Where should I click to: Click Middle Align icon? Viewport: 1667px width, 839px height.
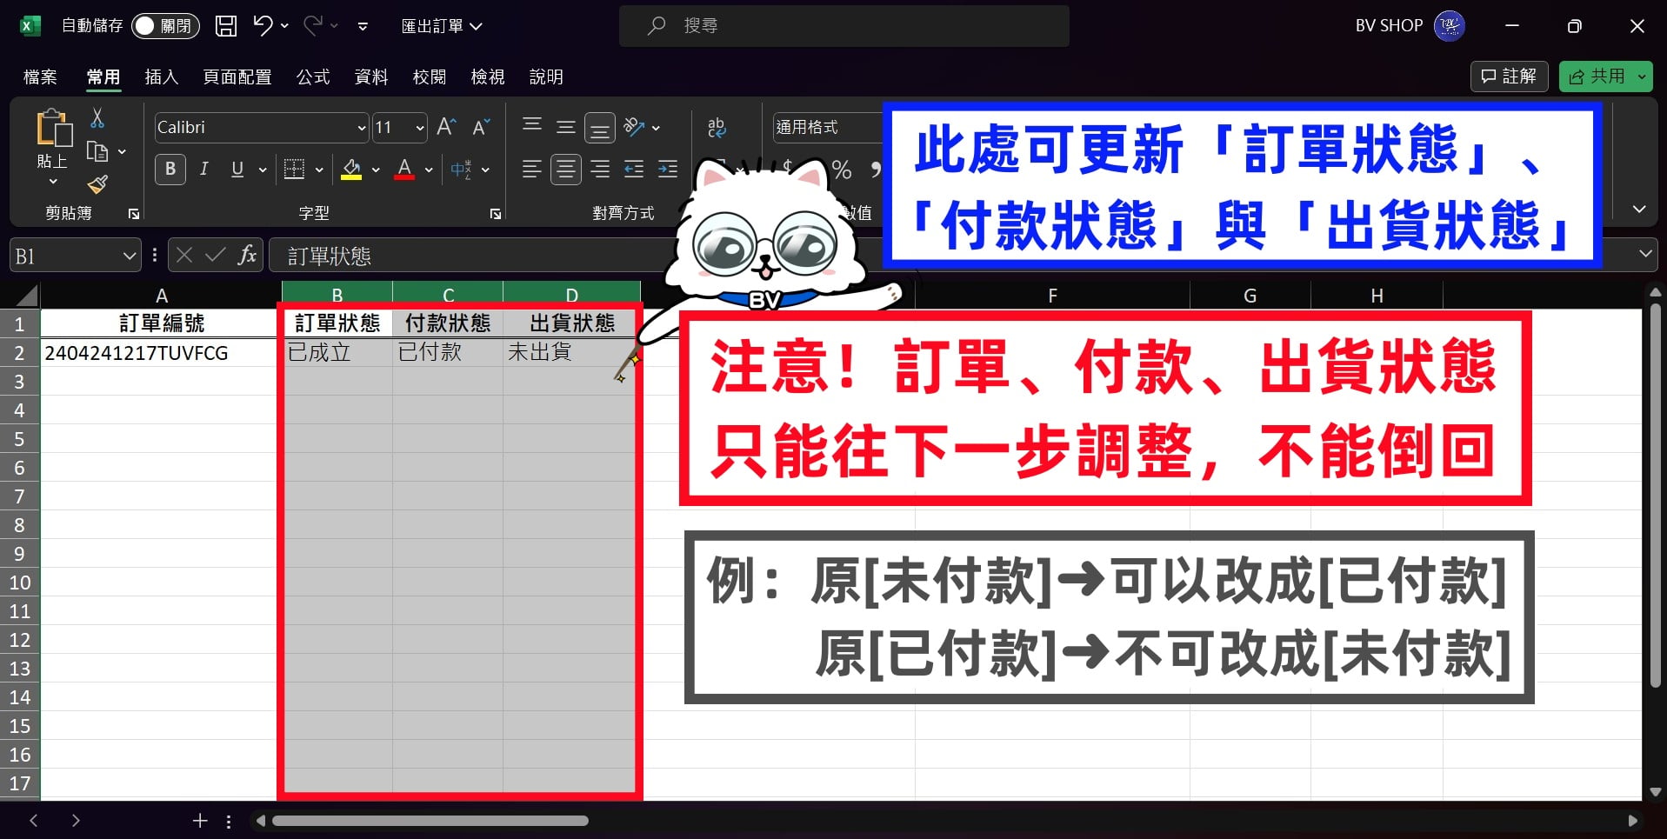566,127
